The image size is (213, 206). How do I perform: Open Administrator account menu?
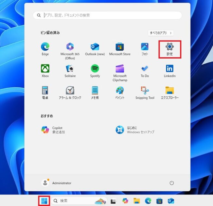pyautogui.click(x=56, y=183)
